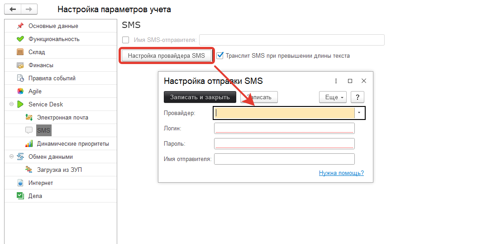The image size is (477, 244).
Task: Click the Склад warehouse icon
Action: (20, 52)
